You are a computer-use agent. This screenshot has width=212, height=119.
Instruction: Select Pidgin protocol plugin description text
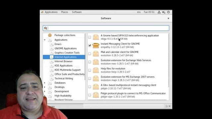[x=133, y=93]
